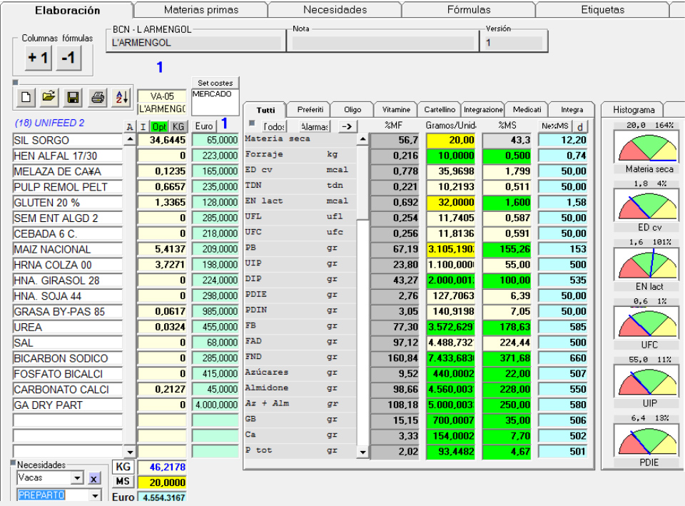The image size is (685, 506).
Task: Click the Set costes button
Action: pyautogui.click(x=215, y=84)
